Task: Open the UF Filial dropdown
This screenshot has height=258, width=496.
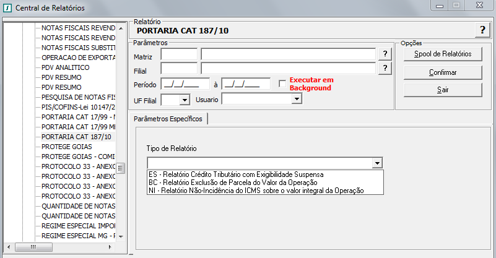Action: tap(185, 100)
